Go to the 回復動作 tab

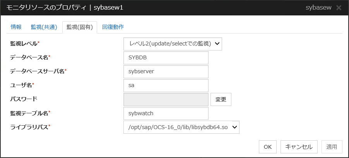(x=113, y=27)
